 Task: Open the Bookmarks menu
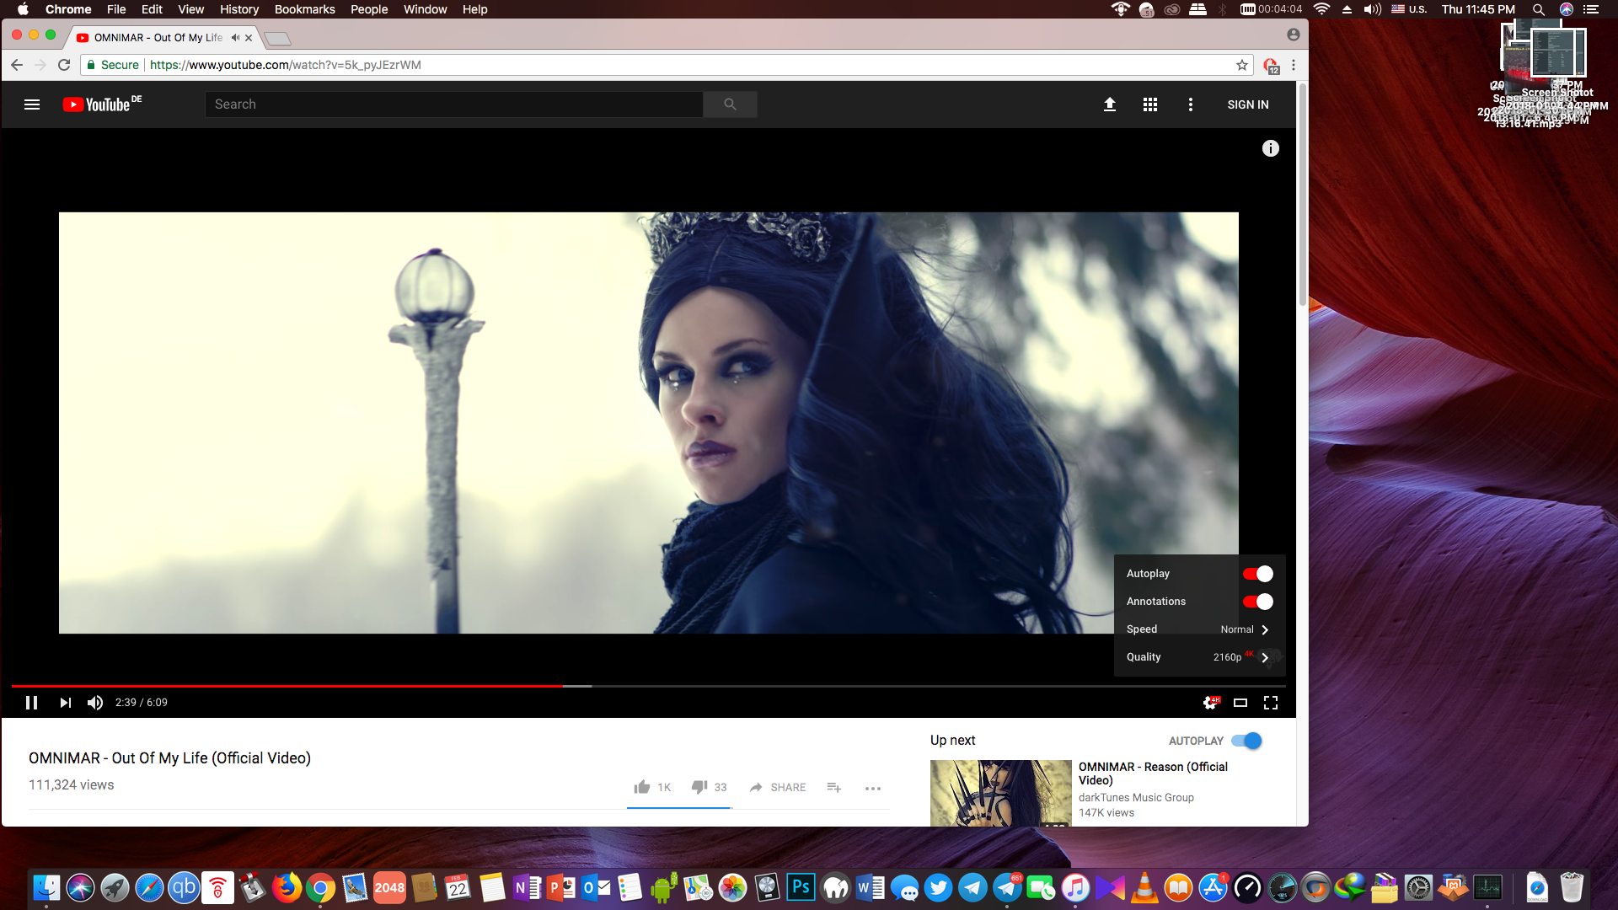tap(304, 9)
